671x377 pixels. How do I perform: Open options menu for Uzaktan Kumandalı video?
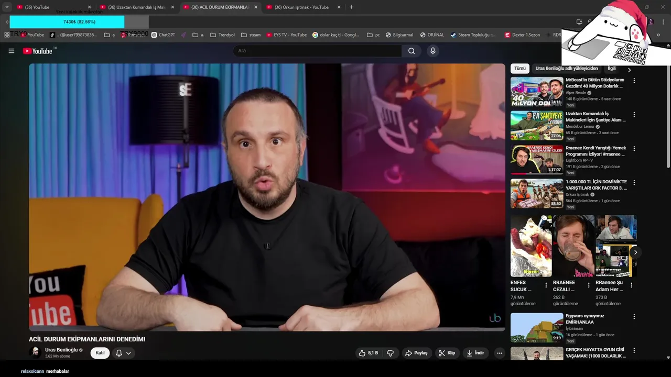pyautogui.click(x=634, y=114)
